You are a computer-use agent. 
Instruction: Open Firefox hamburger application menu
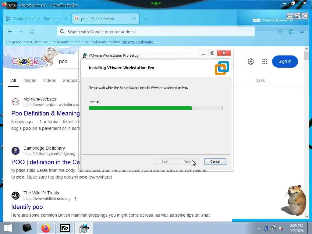[302, 31]
